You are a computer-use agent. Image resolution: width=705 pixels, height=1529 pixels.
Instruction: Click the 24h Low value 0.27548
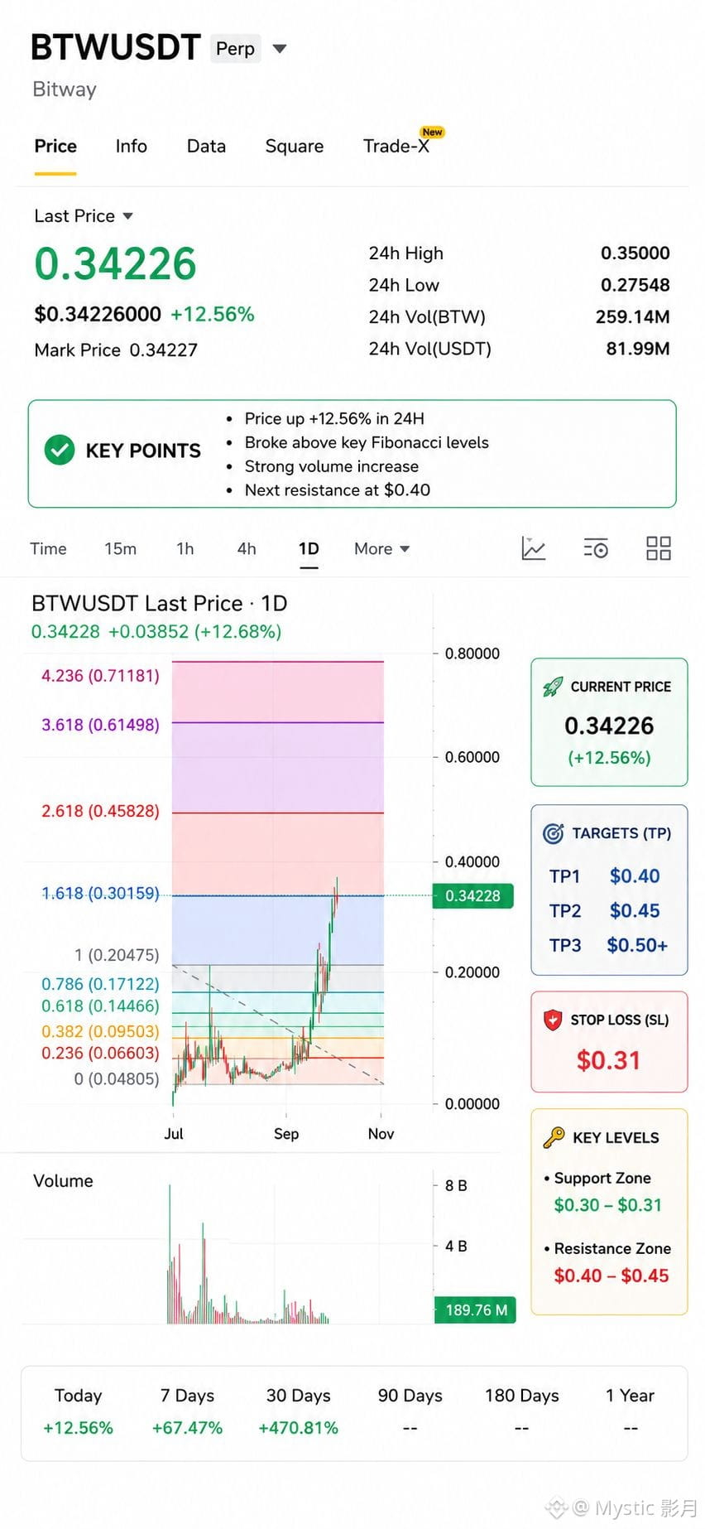click(x=635, y=285)
